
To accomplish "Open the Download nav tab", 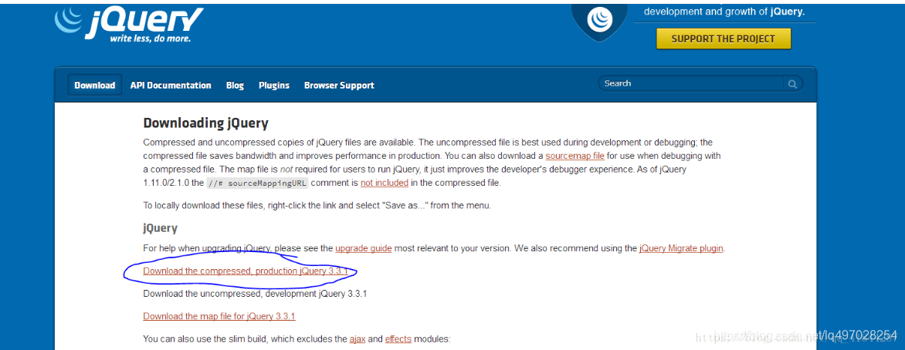I will pyautogui.click(x=95, y=86).
